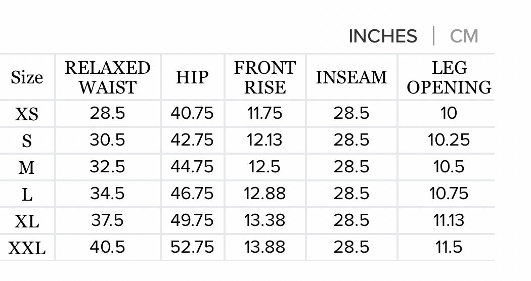The height and width of the screenshot is (281, 531).
Task: Select INCHES unit option
Action: click(383, 36)
